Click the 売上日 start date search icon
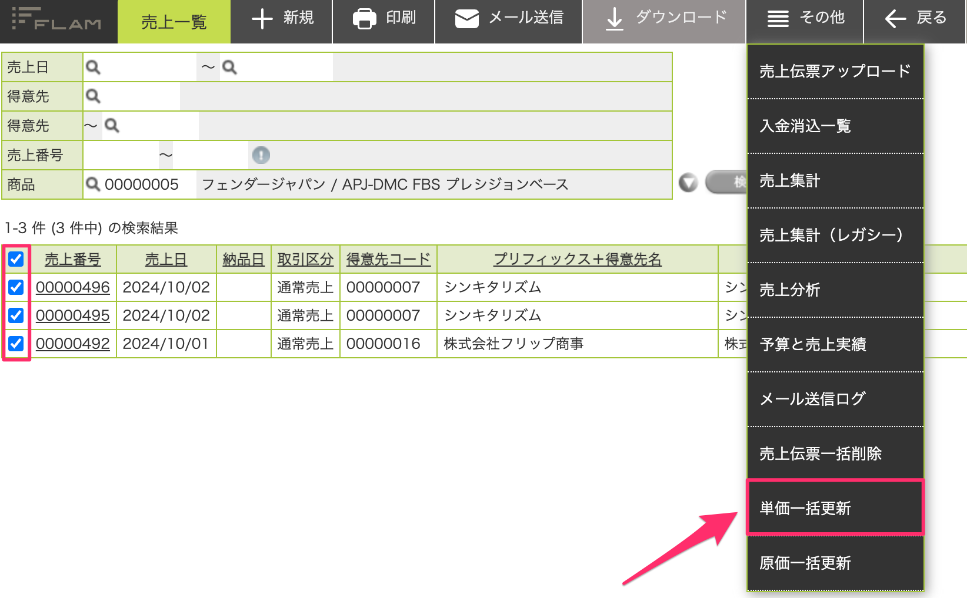Viewport: 967px width, 598px height. (93, 67)
